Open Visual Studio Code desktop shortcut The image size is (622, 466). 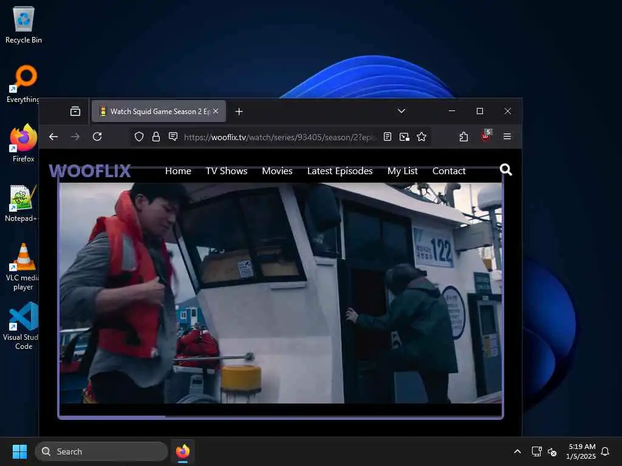point(22,326)
